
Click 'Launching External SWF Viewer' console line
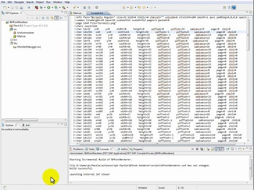pos(89,174)
